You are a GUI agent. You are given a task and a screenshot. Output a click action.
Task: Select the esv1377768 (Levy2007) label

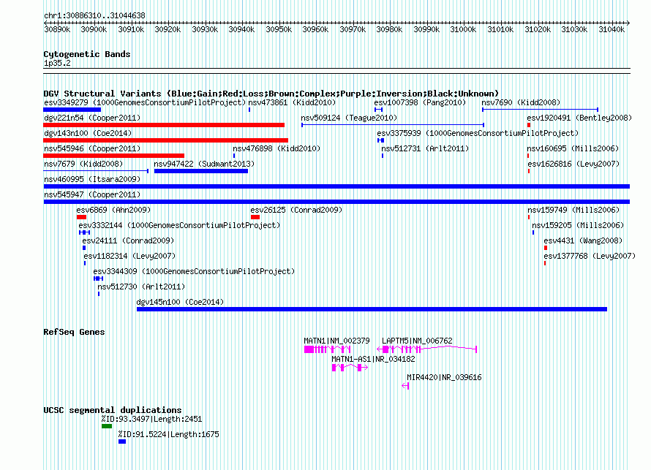tap(590, 256)
